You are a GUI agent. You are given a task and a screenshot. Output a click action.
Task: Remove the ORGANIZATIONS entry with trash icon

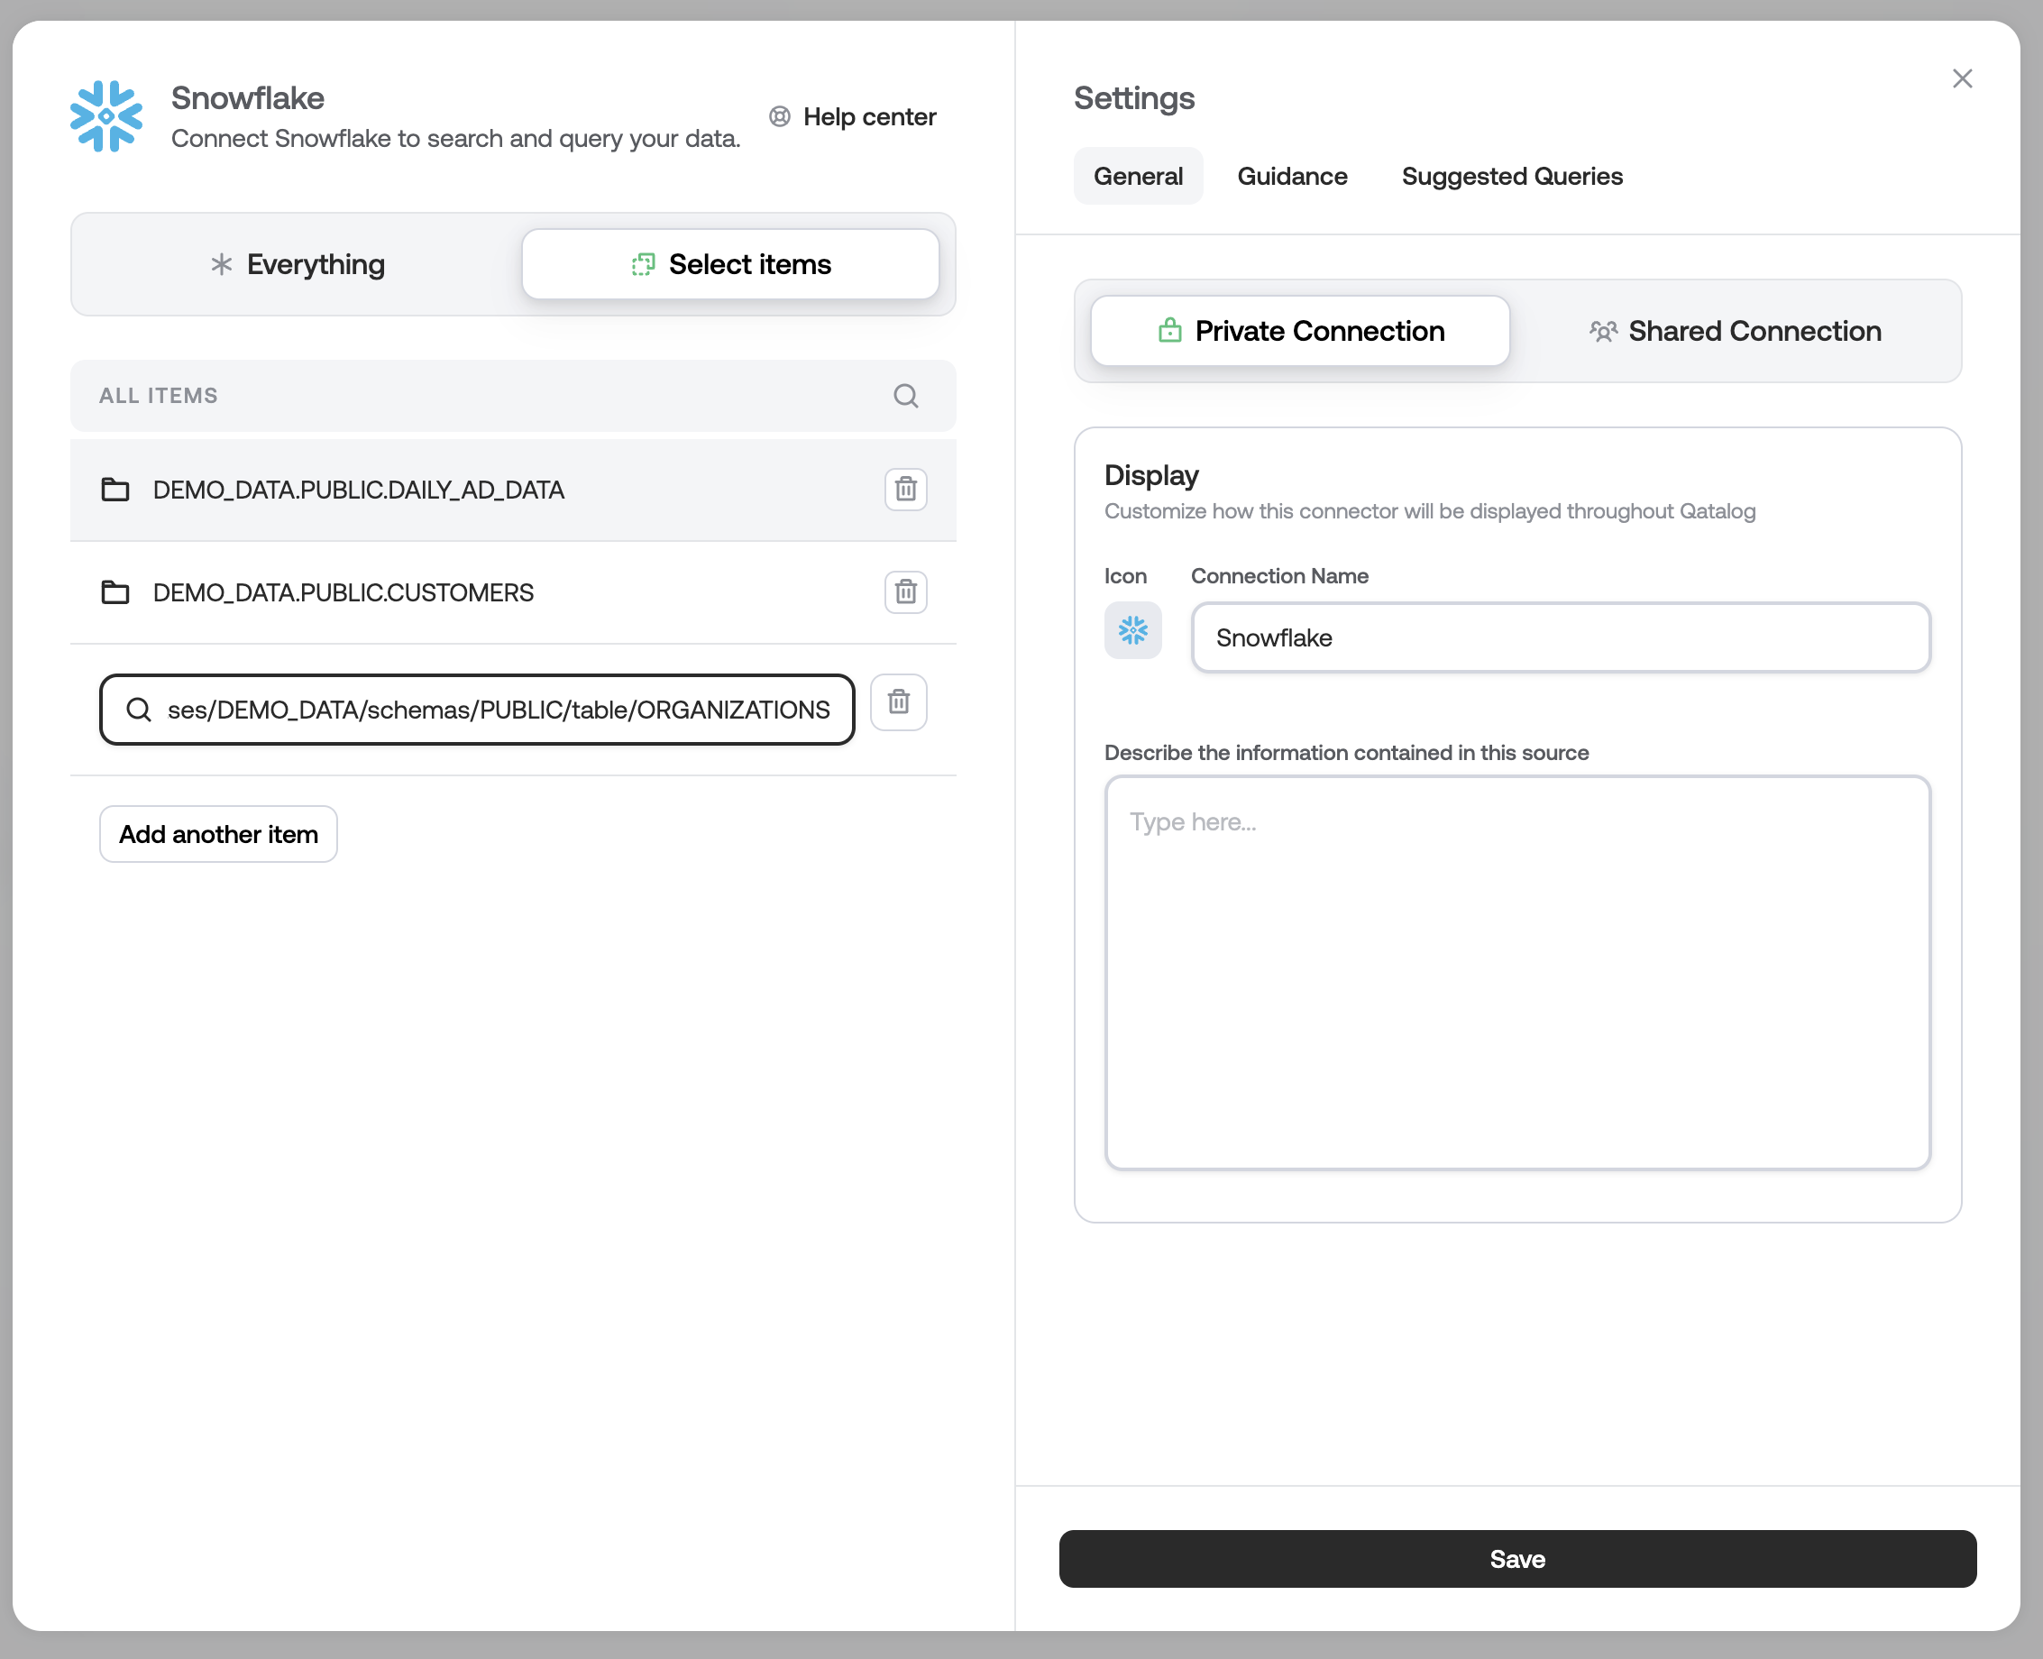[899, 702]
